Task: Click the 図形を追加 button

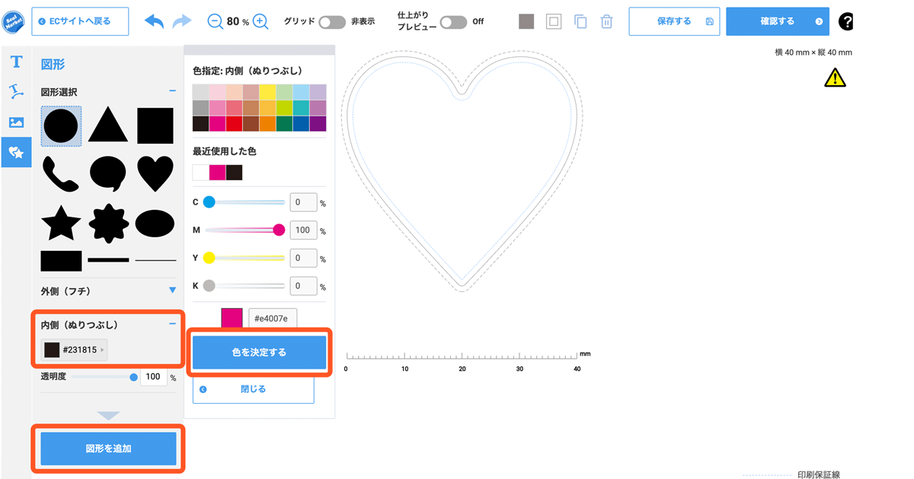Action: tap(108, 449)
